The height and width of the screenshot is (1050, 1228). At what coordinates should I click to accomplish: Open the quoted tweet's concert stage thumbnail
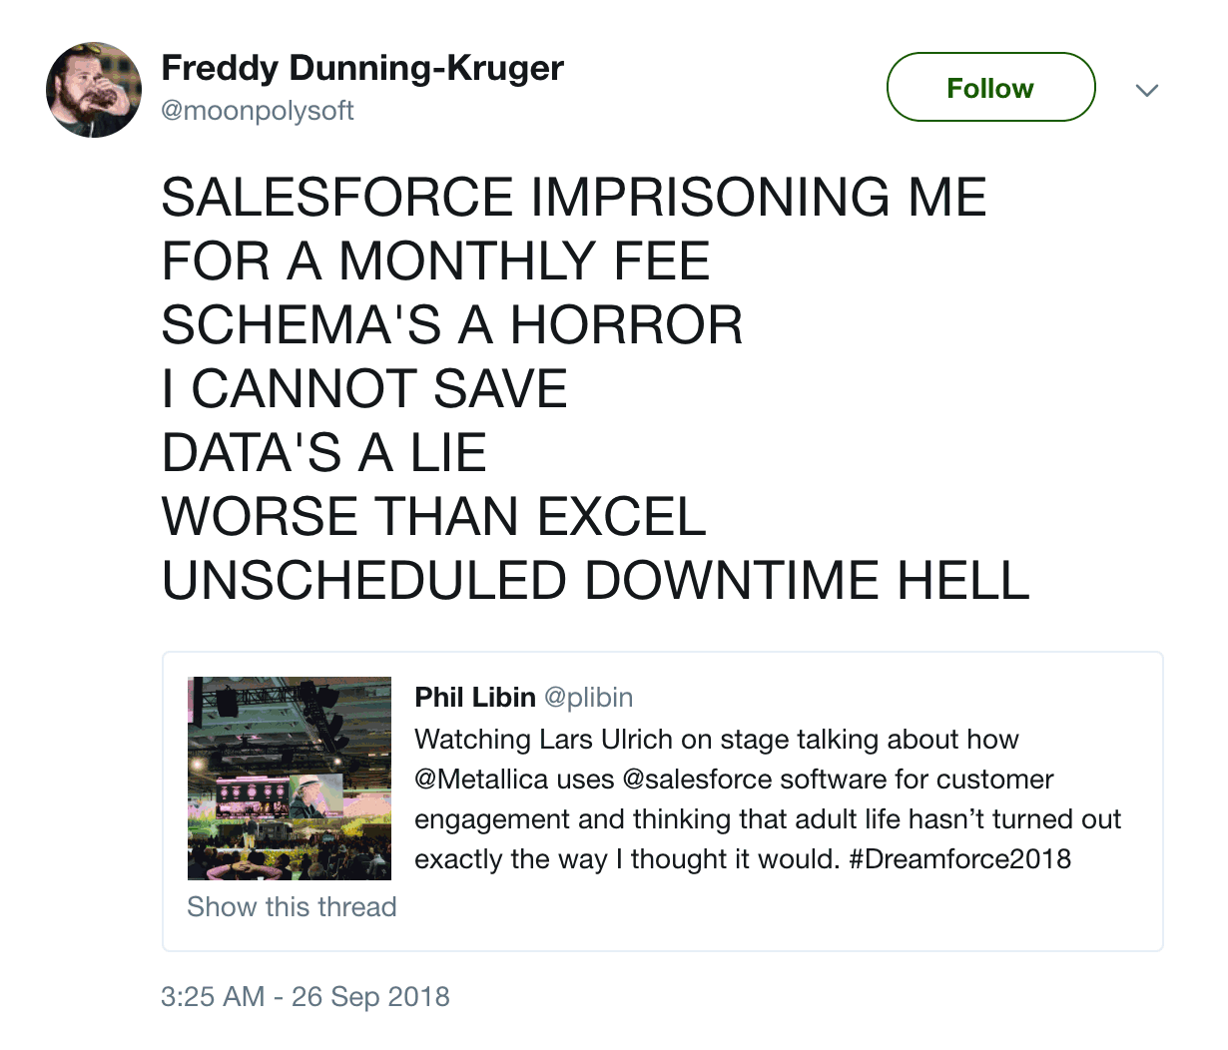coord(290,779)
